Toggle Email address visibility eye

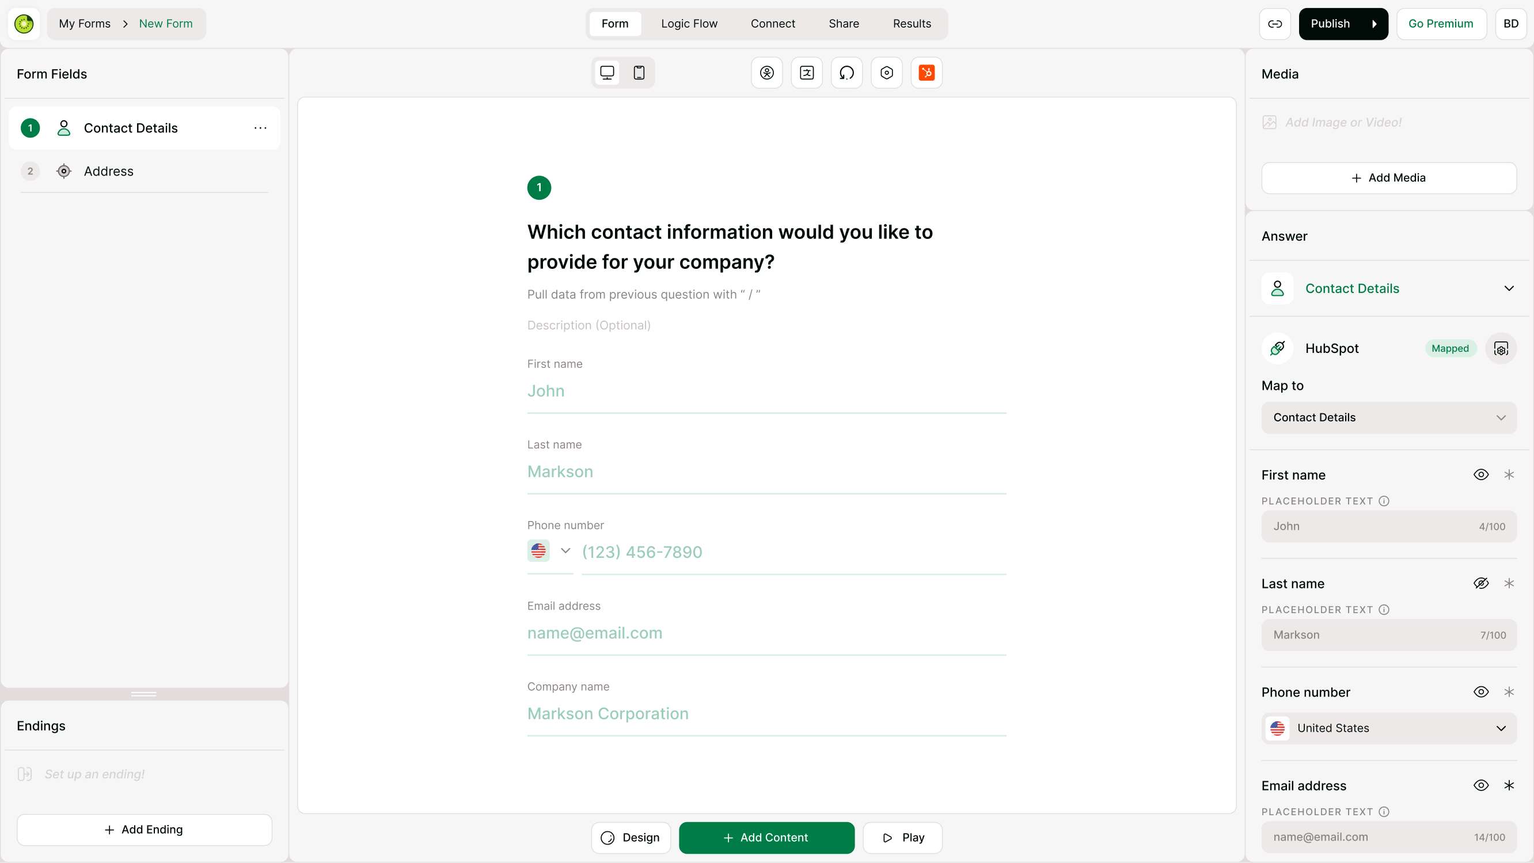pos(1481,786)
